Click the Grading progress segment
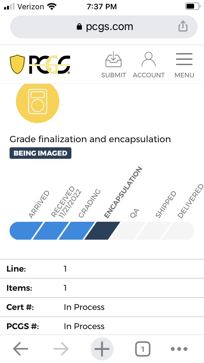 (x=76, y=231)
